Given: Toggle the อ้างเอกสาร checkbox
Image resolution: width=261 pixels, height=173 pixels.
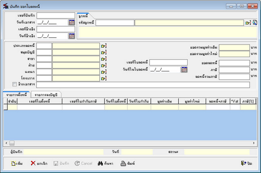Looking at the screenshot, I should [x=15, y=84].
